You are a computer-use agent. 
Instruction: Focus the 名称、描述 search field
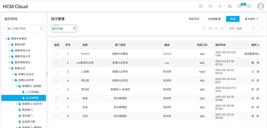242,29
